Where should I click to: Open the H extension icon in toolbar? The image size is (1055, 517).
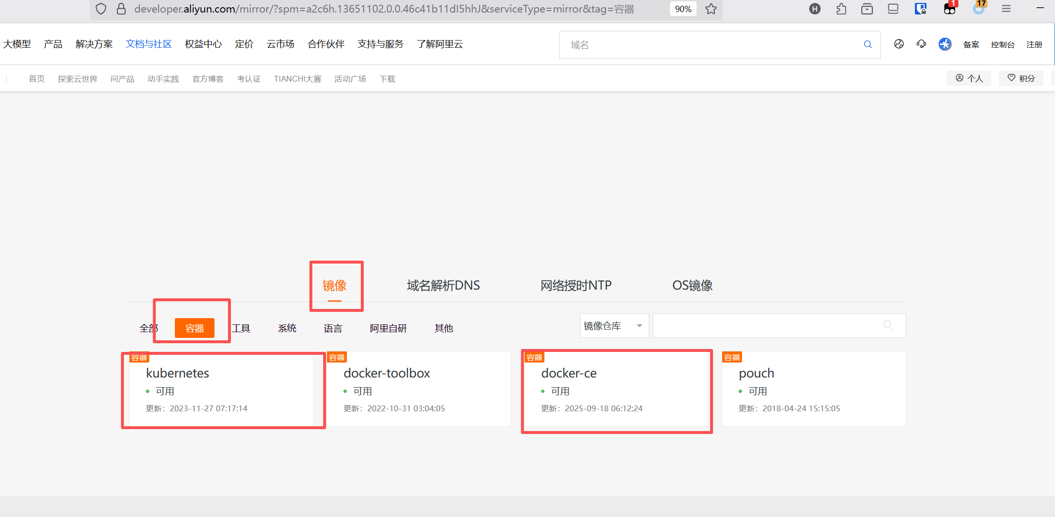815,9
